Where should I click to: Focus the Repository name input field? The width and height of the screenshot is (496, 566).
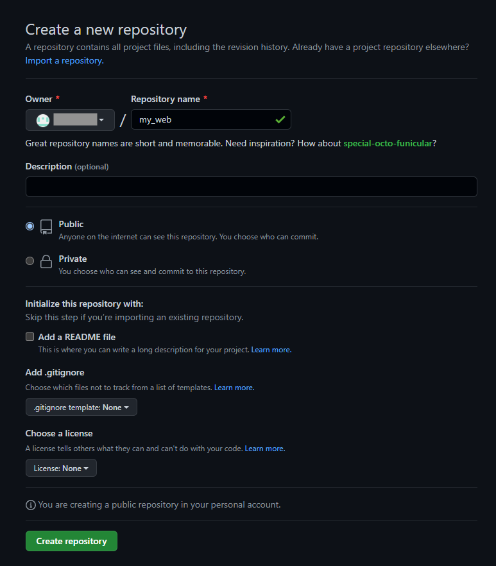(x=211, y=119)
